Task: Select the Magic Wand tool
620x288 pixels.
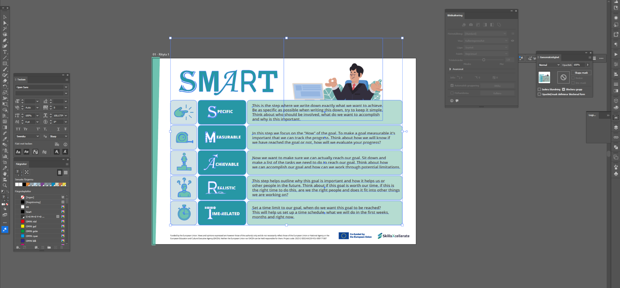Action: click(x=5, y=29)
